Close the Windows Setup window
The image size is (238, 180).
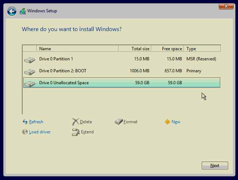[226, 6]
